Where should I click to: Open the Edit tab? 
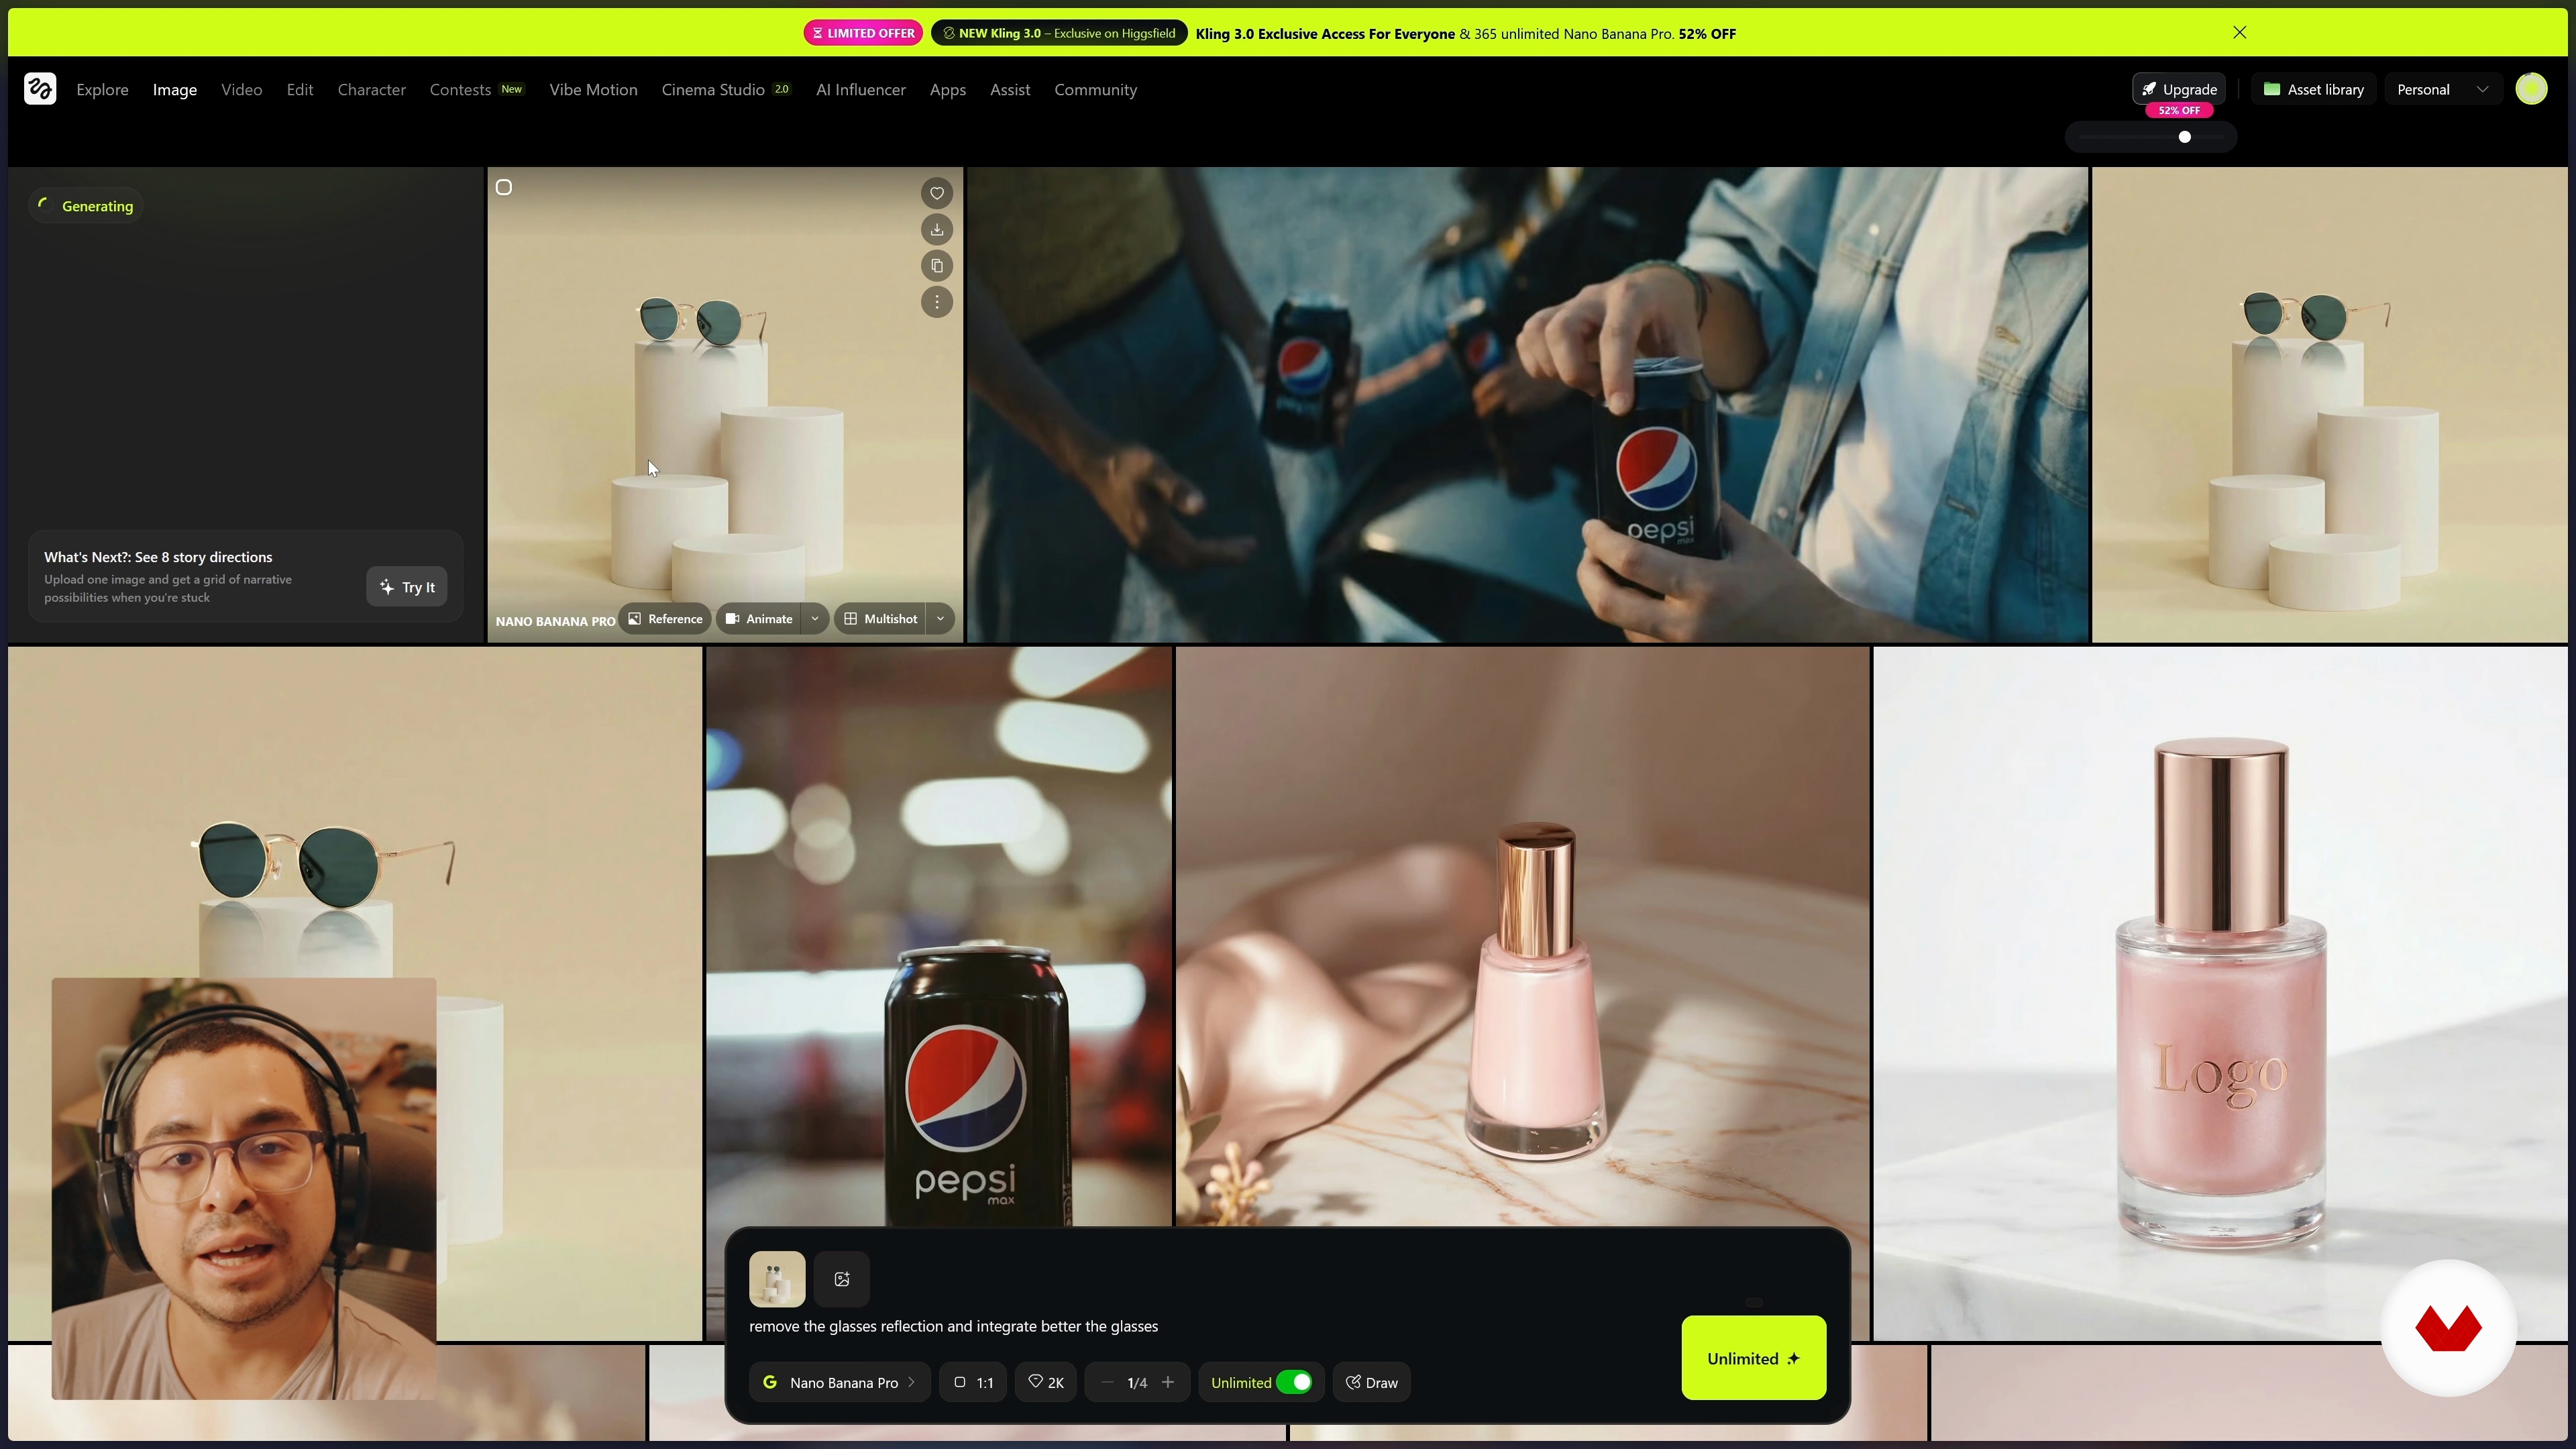click(300, 90)
